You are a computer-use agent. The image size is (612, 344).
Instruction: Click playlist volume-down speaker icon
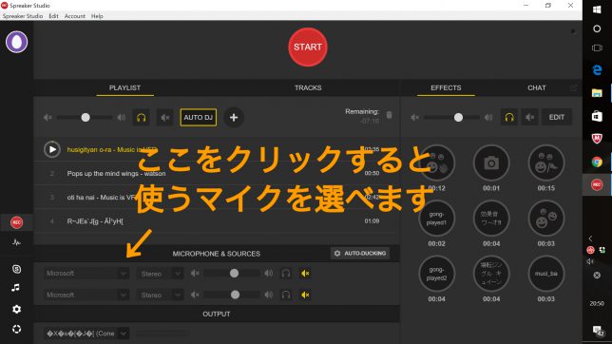coord(48,117)
